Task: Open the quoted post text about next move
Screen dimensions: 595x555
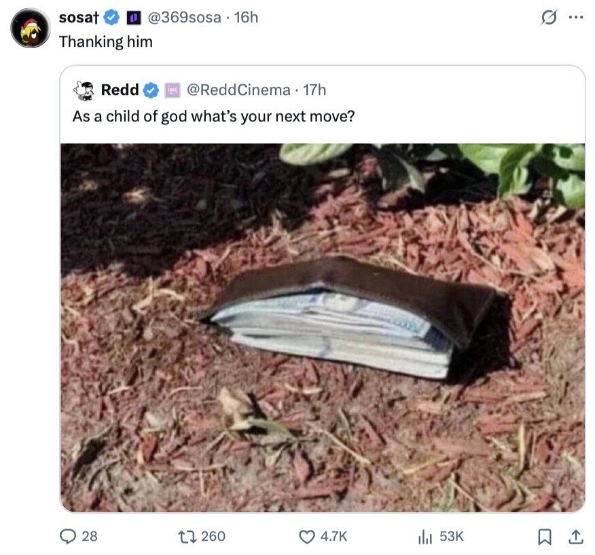Action: (x=213, y=117)
